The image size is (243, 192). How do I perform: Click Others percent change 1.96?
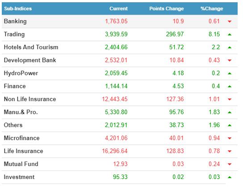pyautogui.click(x=214, y=125)
